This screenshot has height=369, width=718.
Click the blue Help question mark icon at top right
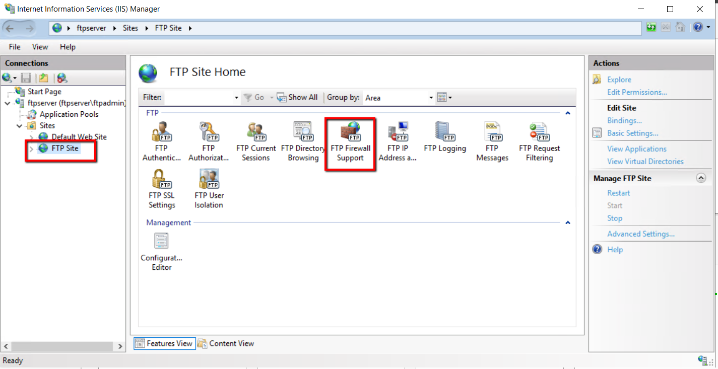tap(698, 27)
